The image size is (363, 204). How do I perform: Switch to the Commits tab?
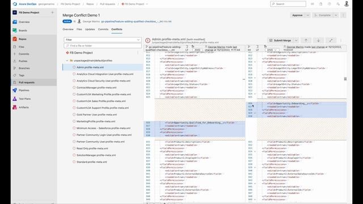tap(103, 29)
